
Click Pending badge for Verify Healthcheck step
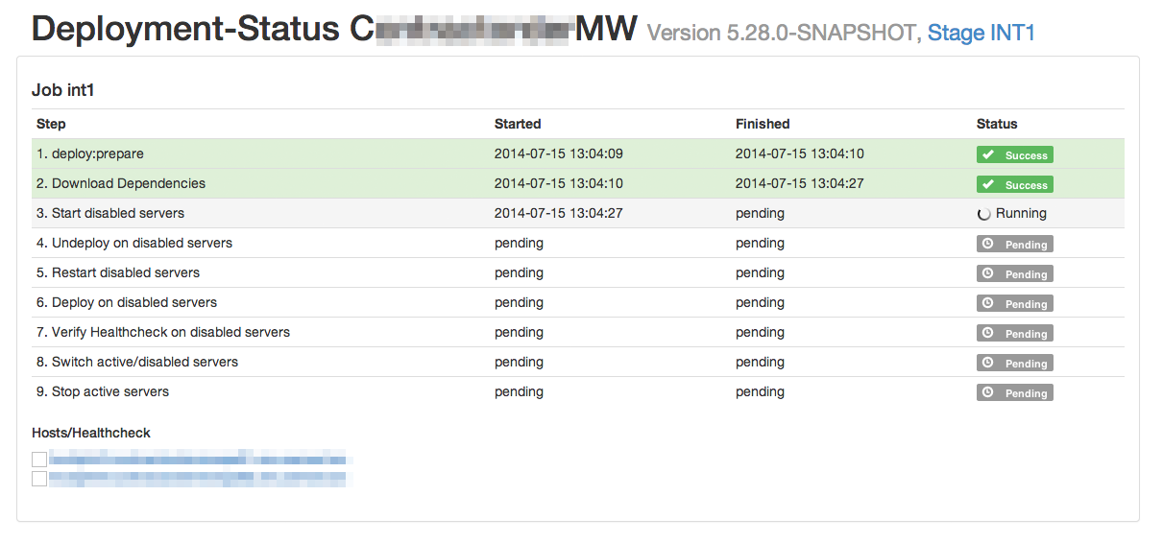tap(1014, 334)
